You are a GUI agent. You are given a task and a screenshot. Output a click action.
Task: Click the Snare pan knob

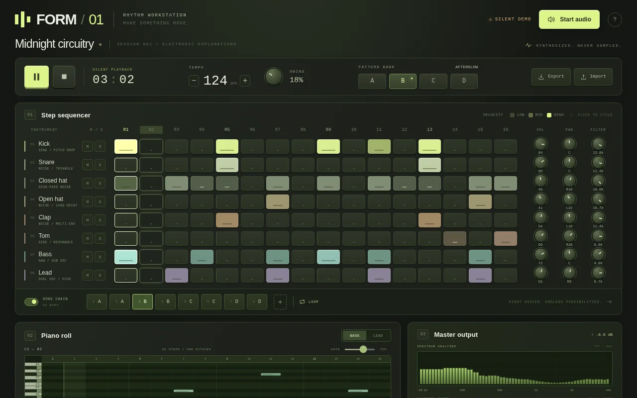(569, 162)
